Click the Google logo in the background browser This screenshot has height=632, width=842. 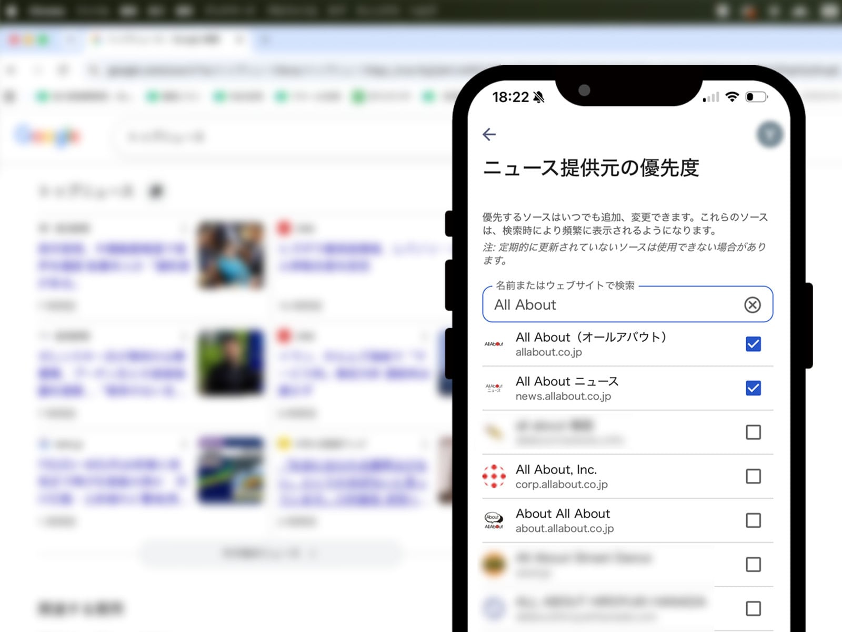click(47, 136)
